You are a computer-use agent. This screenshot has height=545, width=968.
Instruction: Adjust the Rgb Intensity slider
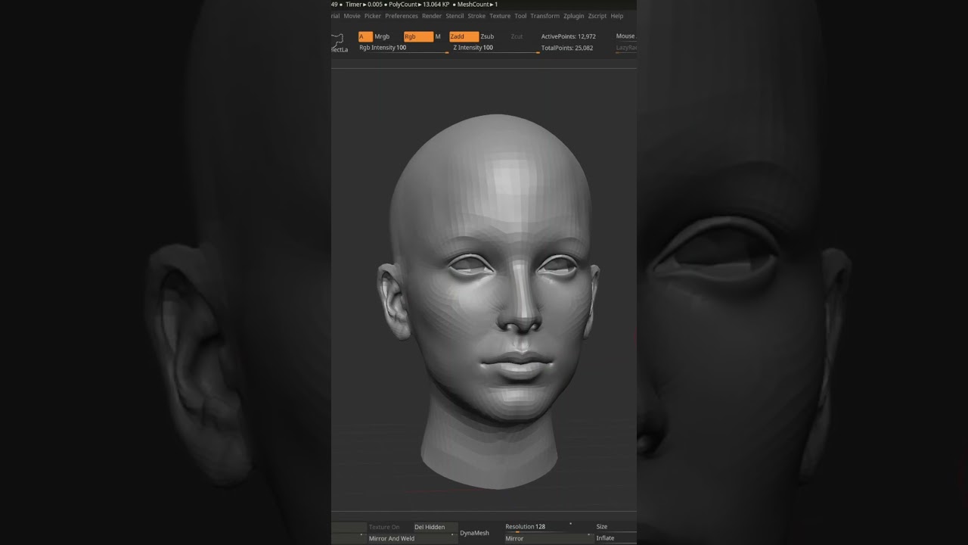(403, 48)
